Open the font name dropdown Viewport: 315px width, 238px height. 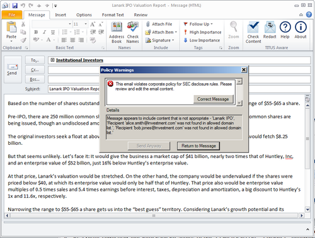click(70, 24)
